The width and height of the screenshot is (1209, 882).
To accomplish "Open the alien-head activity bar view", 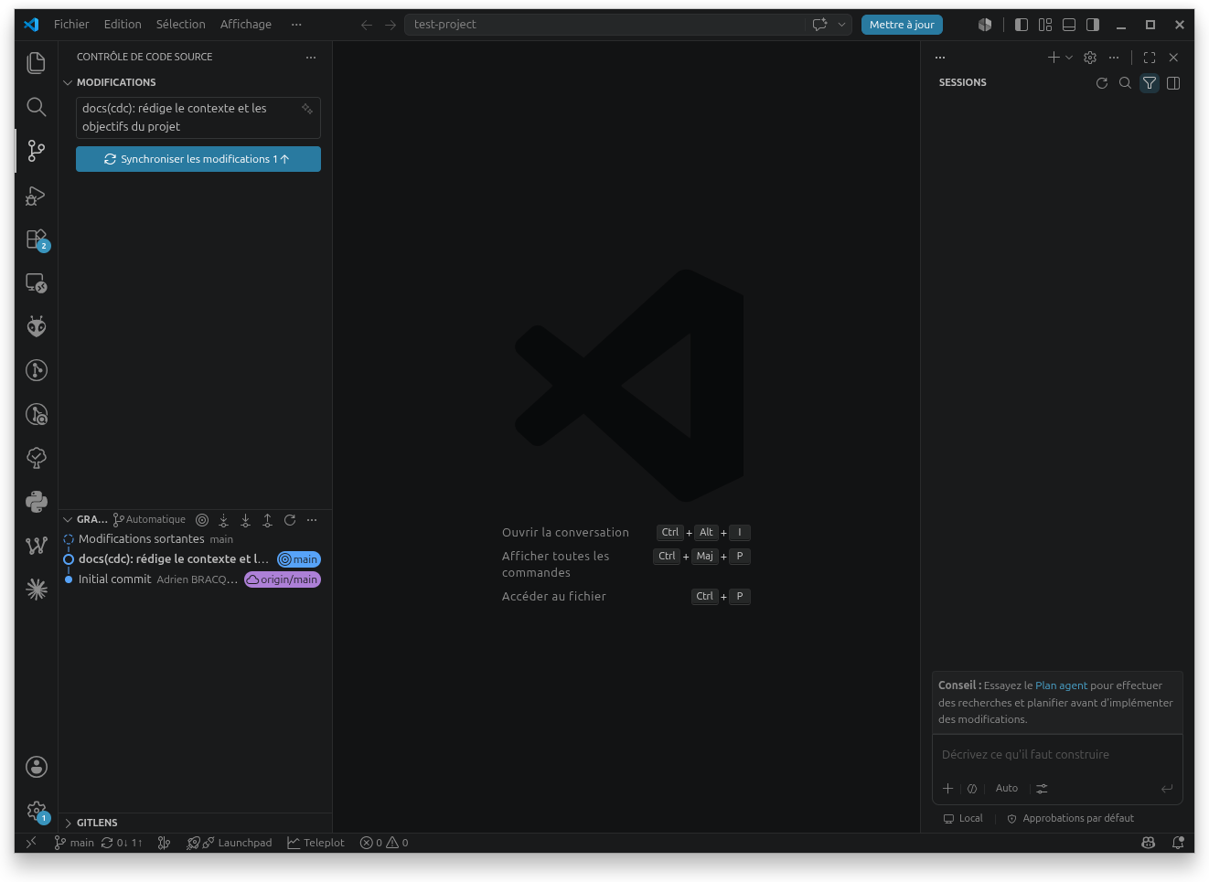I will pos(37,326).
